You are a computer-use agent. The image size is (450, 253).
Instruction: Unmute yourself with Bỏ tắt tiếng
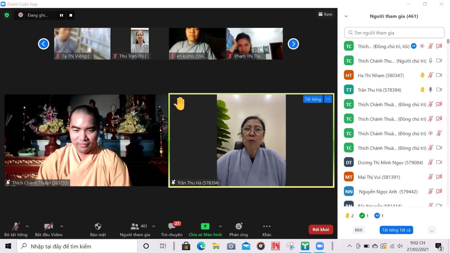16,230
